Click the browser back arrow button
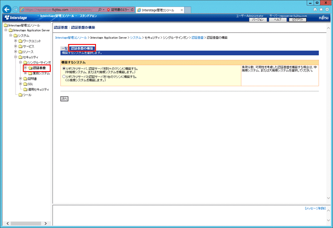Screen dimensions: 333x228 7,9
